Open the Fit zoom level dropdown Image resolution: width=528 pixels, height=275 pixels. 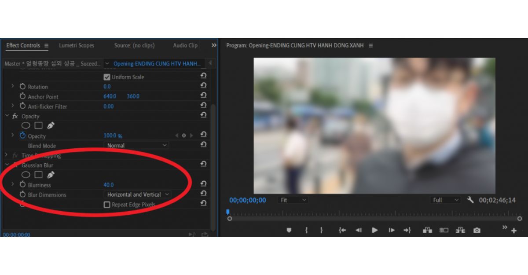tap(293, 200)
